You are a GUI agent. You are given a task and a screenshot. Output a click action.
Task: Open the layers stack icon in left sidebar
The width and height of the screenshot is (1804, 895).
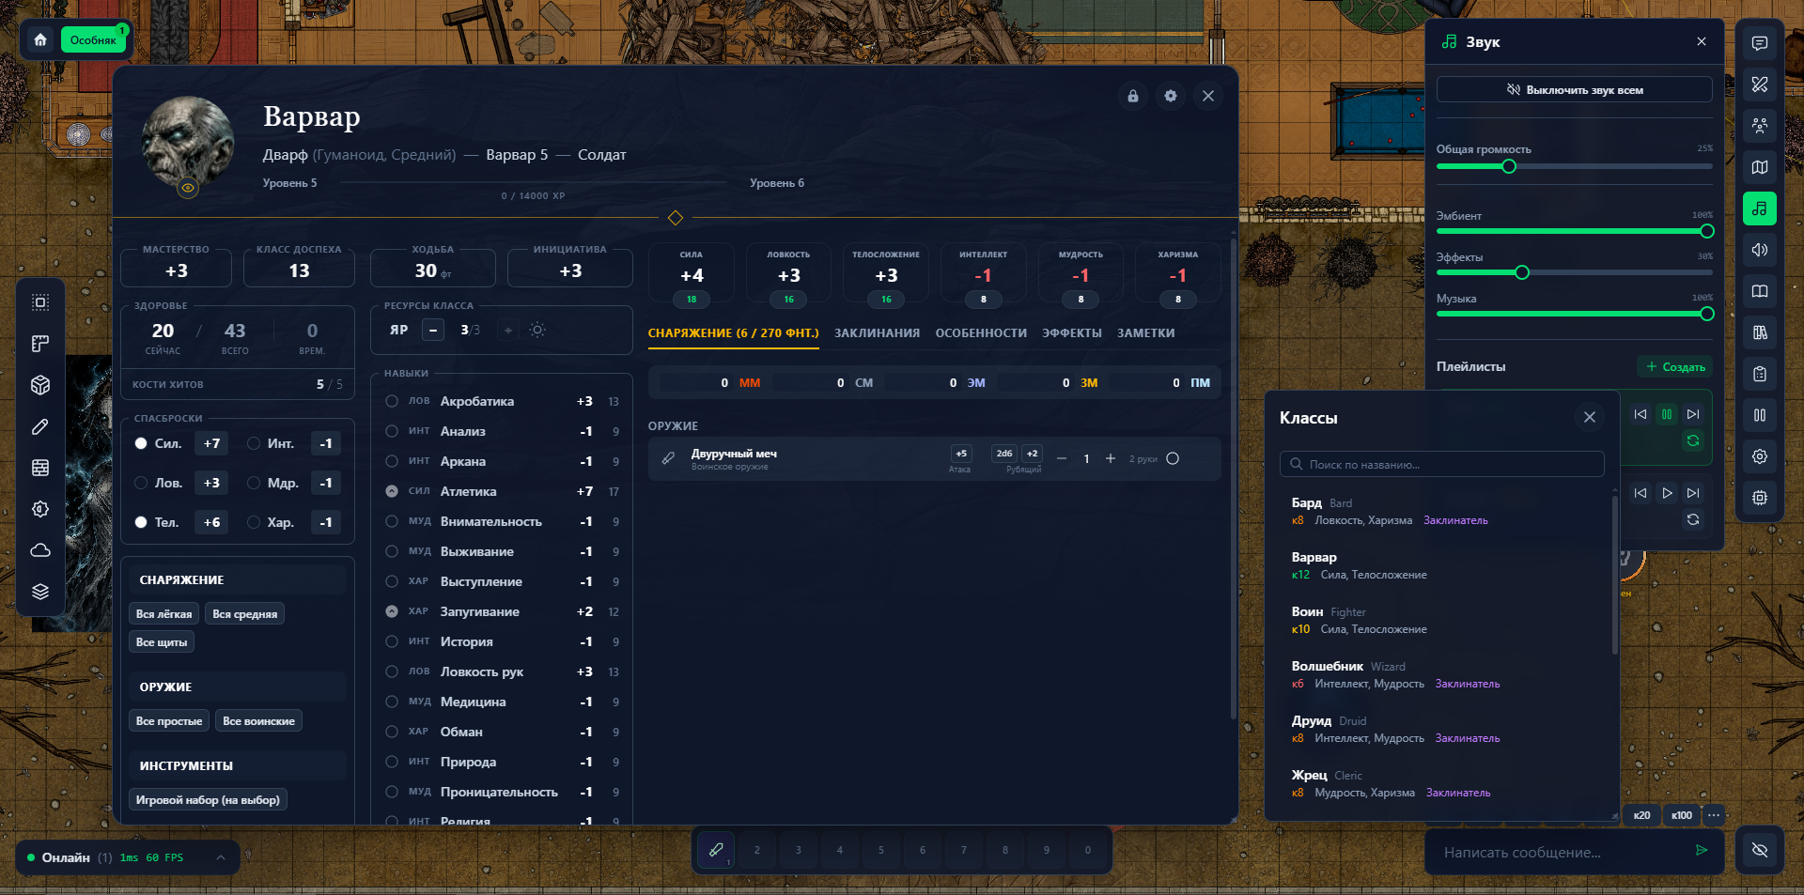point(40,592)
